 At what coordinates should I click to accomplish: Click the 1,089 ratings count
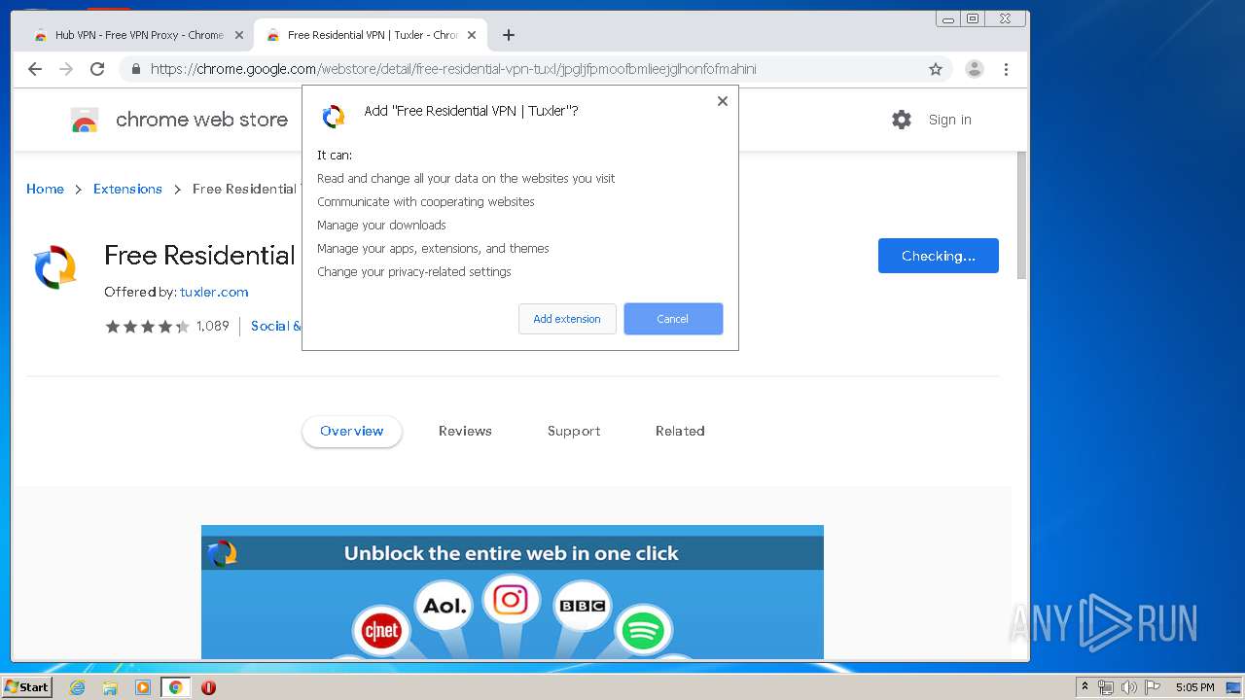click(212, 326)
